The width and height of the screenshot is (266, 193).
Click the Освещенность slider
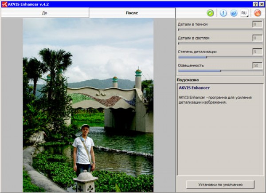coord(220,71)
